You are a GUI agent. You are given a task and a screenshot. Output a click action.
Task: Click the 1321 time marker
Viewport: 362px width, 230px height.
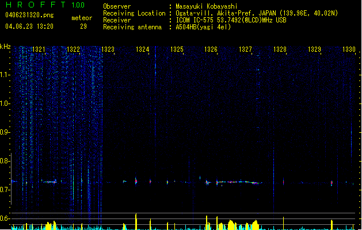[x=39, y=49]
